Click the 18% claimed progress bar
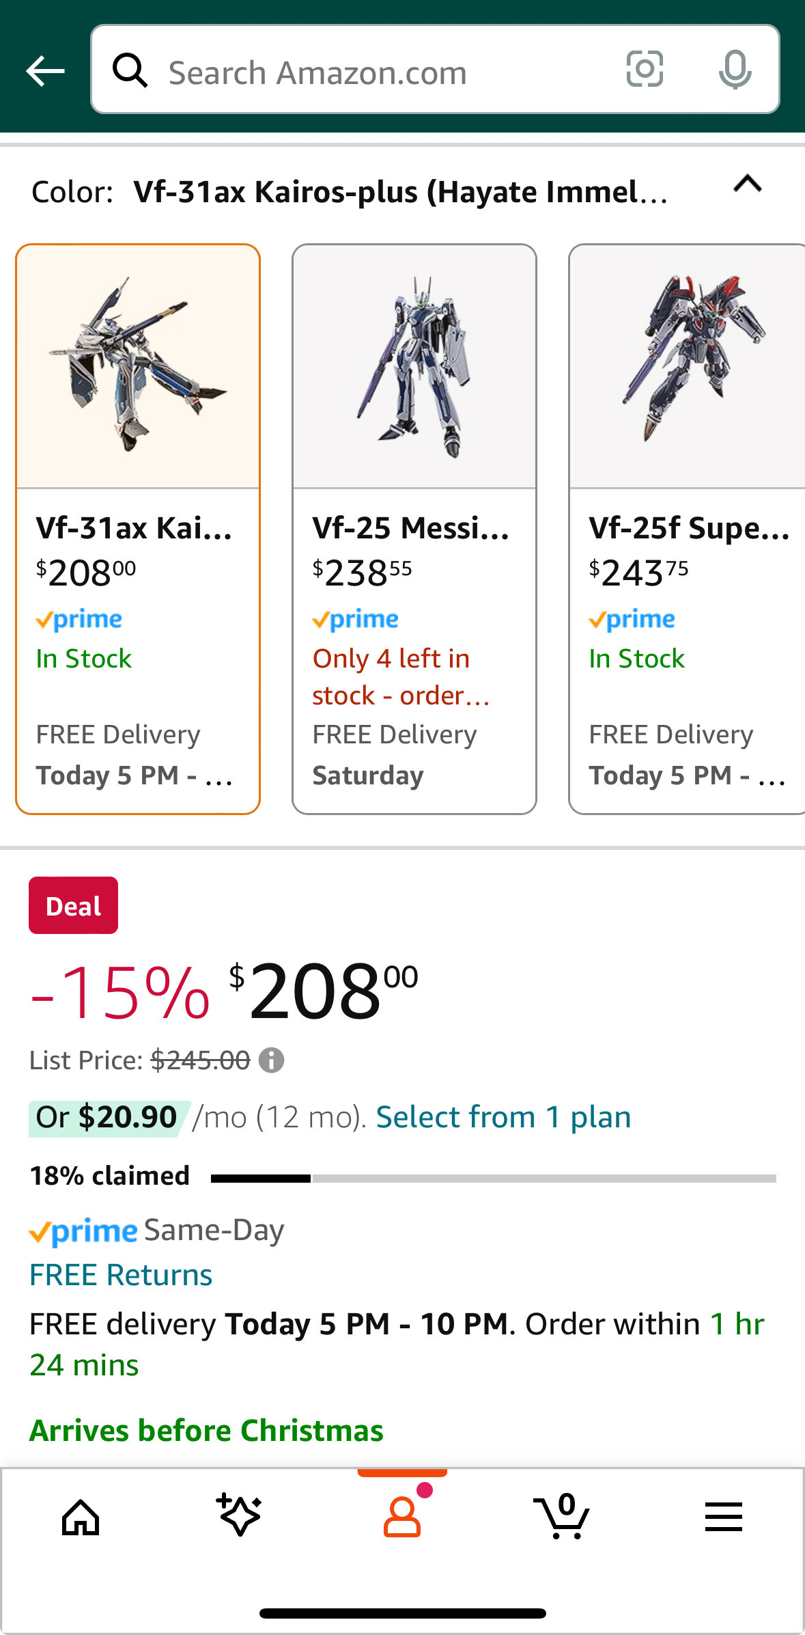805x1635 pixels. (494, 1178)
